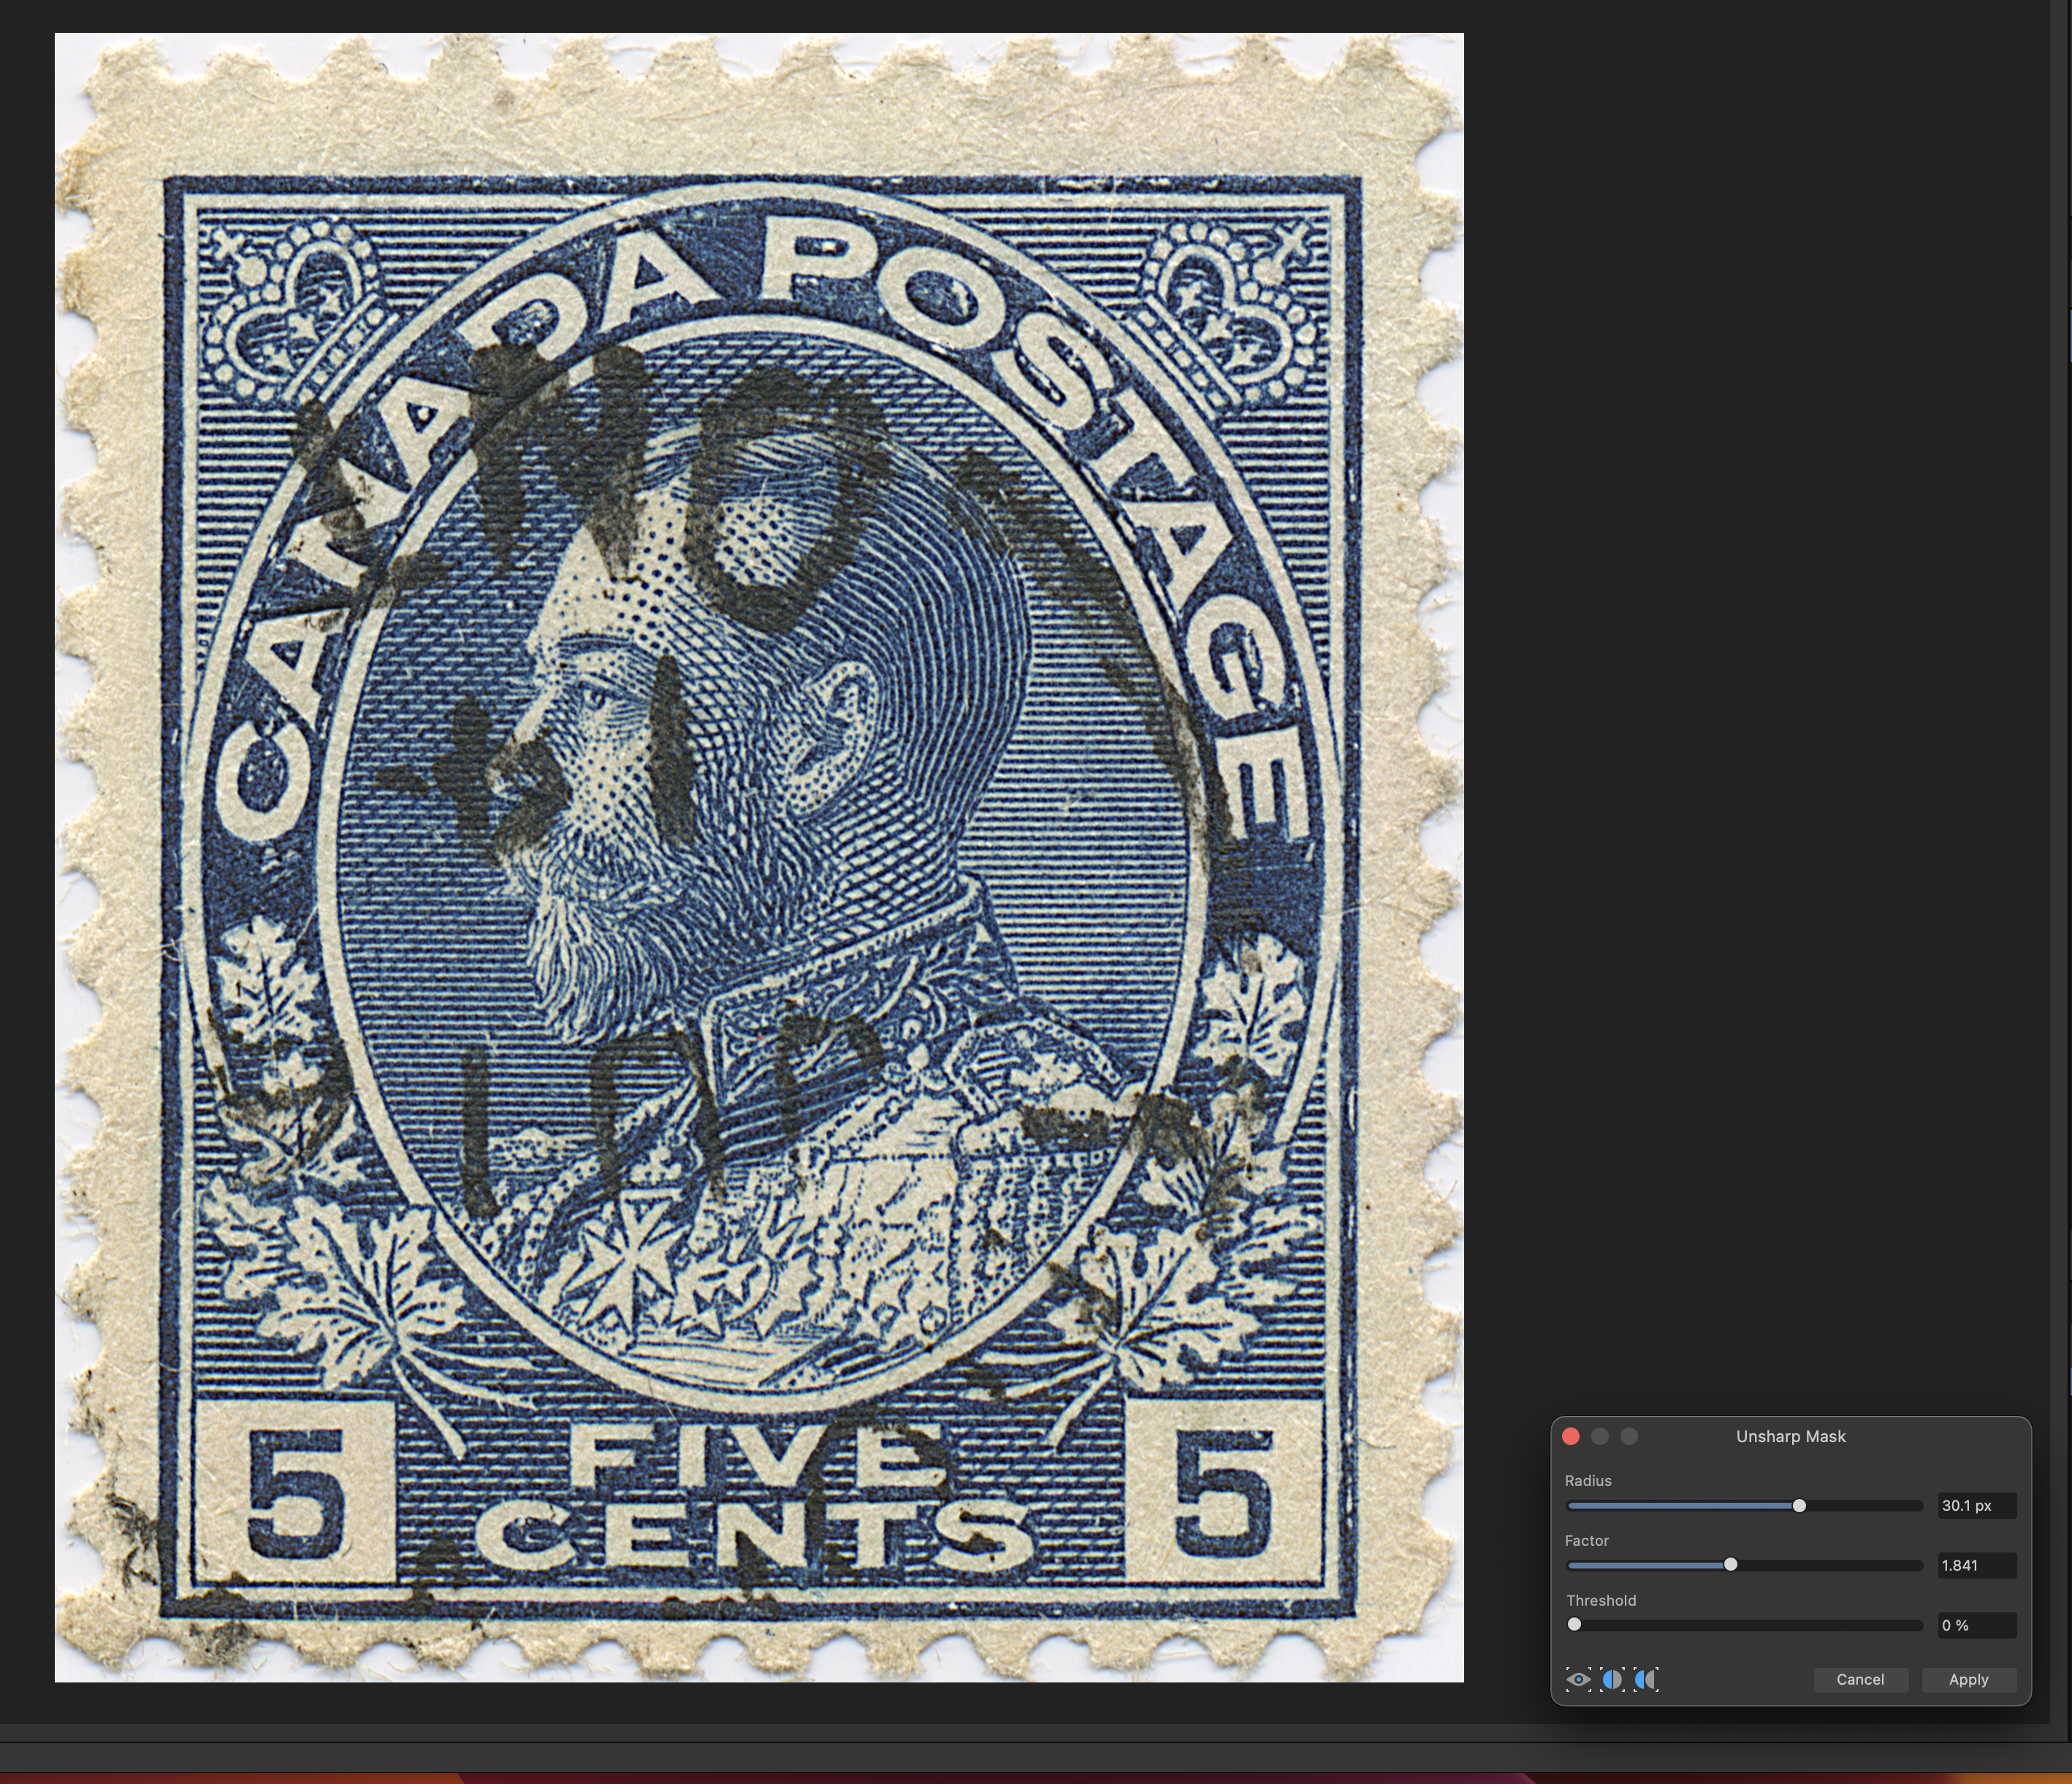2072x1784 pixels.
Task: Click the Unsharp Mask title bar
Action: pos(1790,1436)
